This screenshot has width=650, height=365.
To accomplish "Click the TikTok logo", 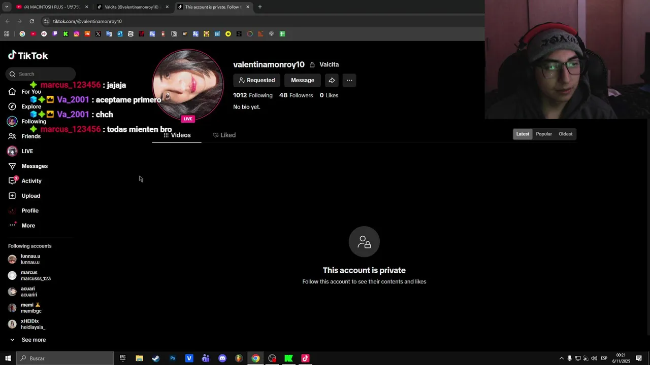I will (x=28, y=55).
